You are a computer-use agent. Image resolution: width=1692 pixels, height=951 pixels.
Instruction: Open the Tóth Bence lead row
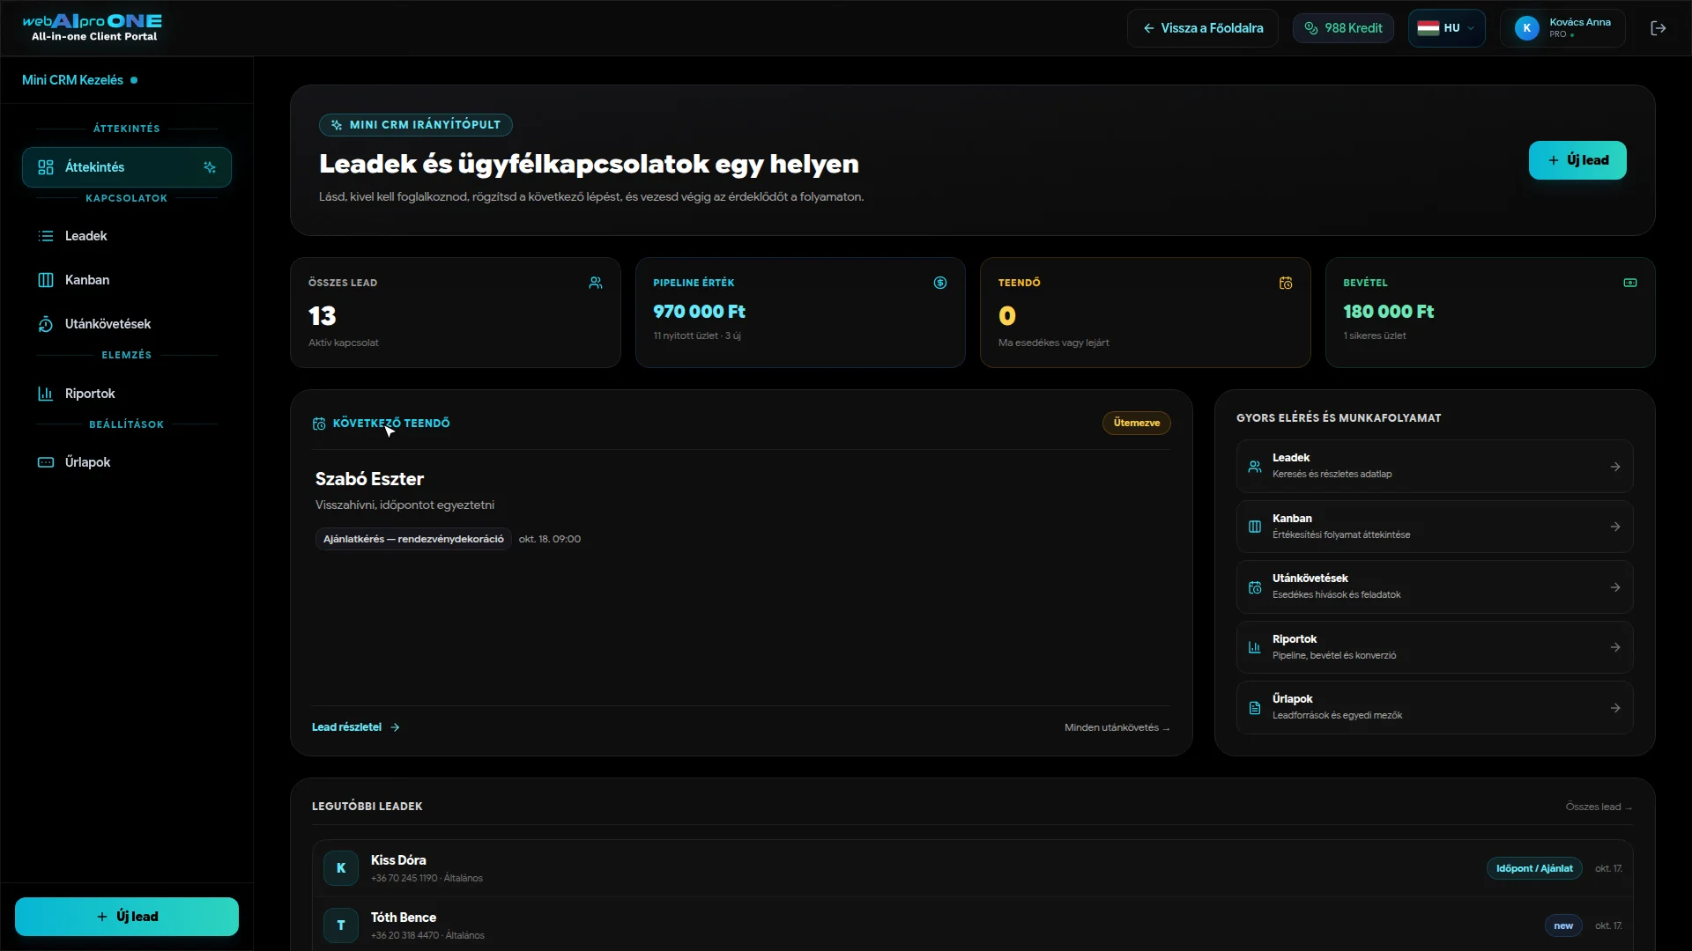972,925
